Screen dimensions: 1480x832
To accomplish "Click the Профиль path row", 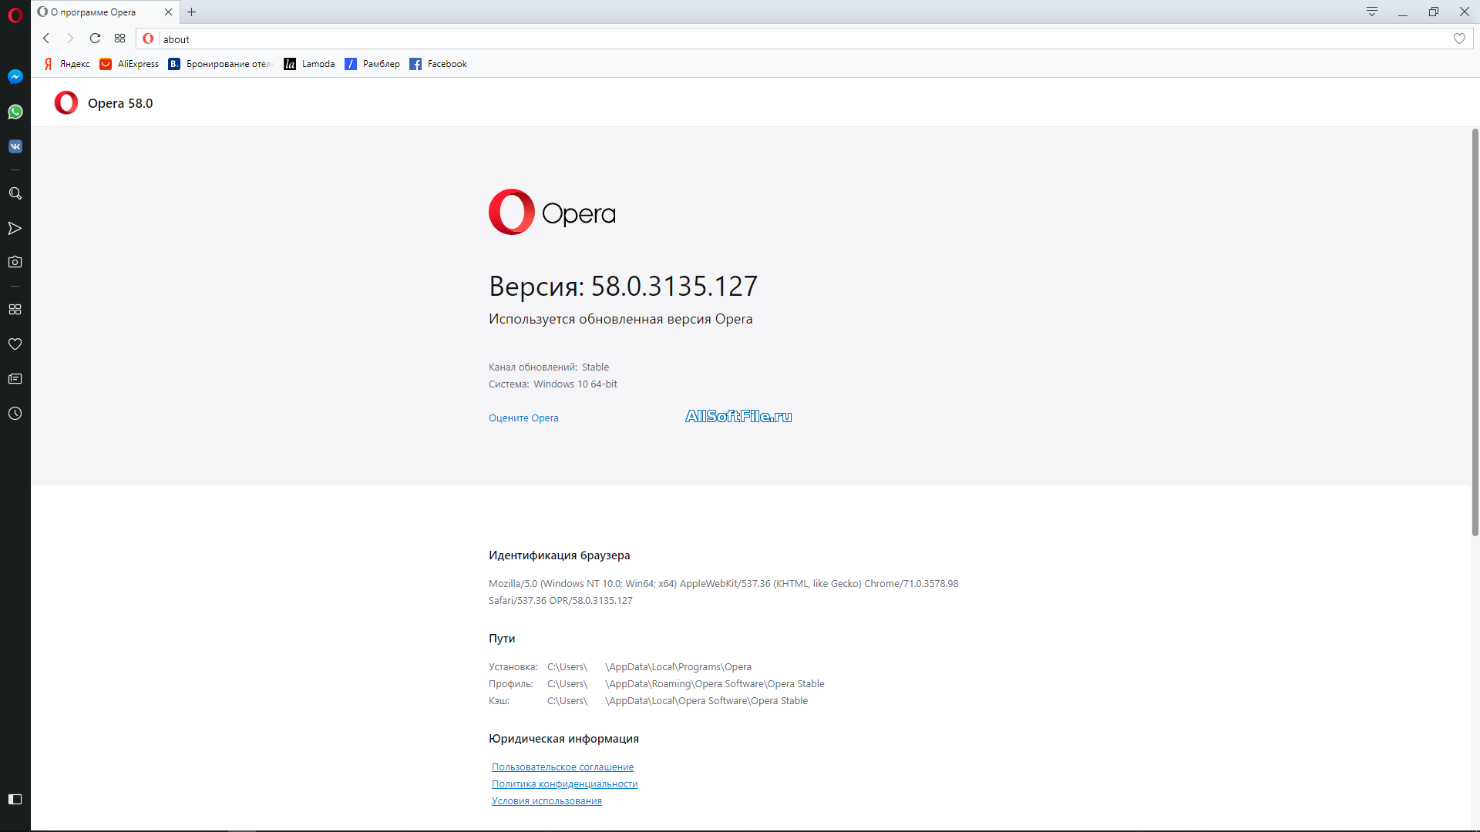I will (x=657, y=684).
